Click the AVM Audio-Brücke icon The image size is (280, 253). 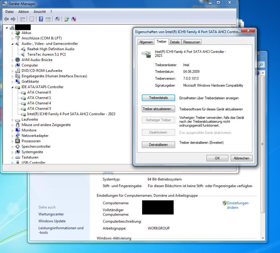click(x=17, y=60)
